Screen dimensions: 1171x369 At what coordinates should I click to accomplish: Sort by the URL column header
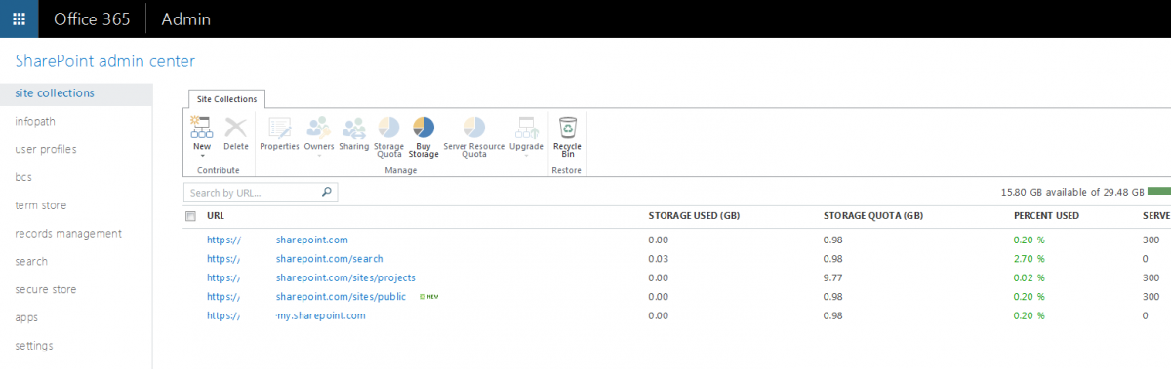click(x=216, y=216)
